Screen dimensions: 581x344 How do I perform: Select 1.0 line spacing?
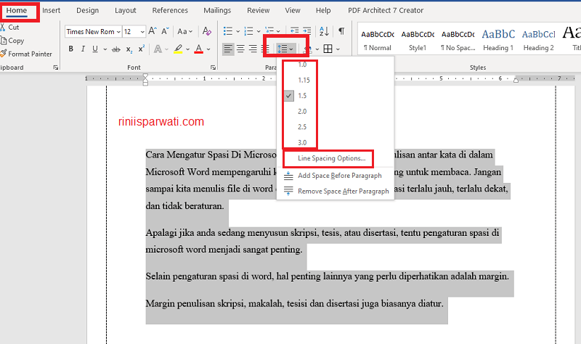click(x=336, y=65)
